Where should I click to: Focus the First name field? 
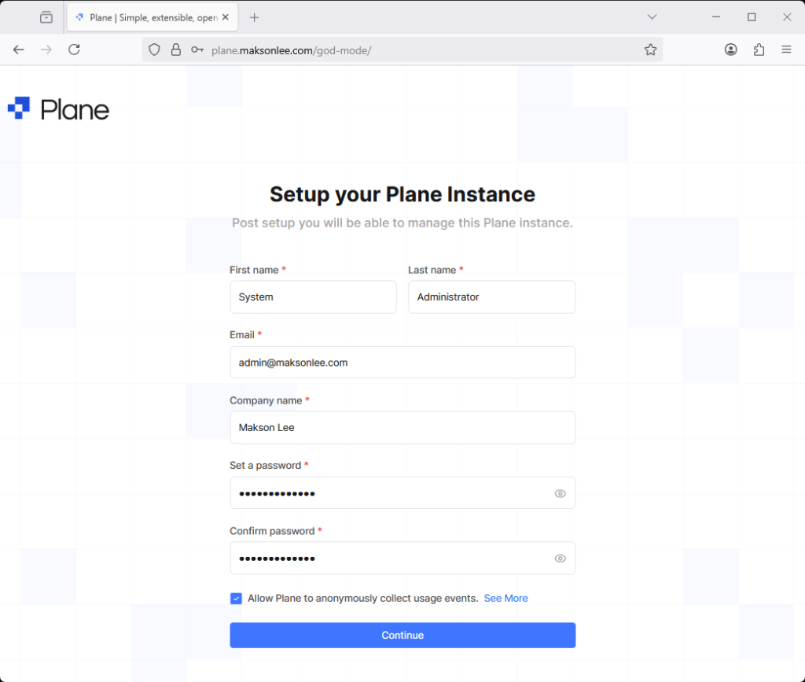[x=313, y=297]
